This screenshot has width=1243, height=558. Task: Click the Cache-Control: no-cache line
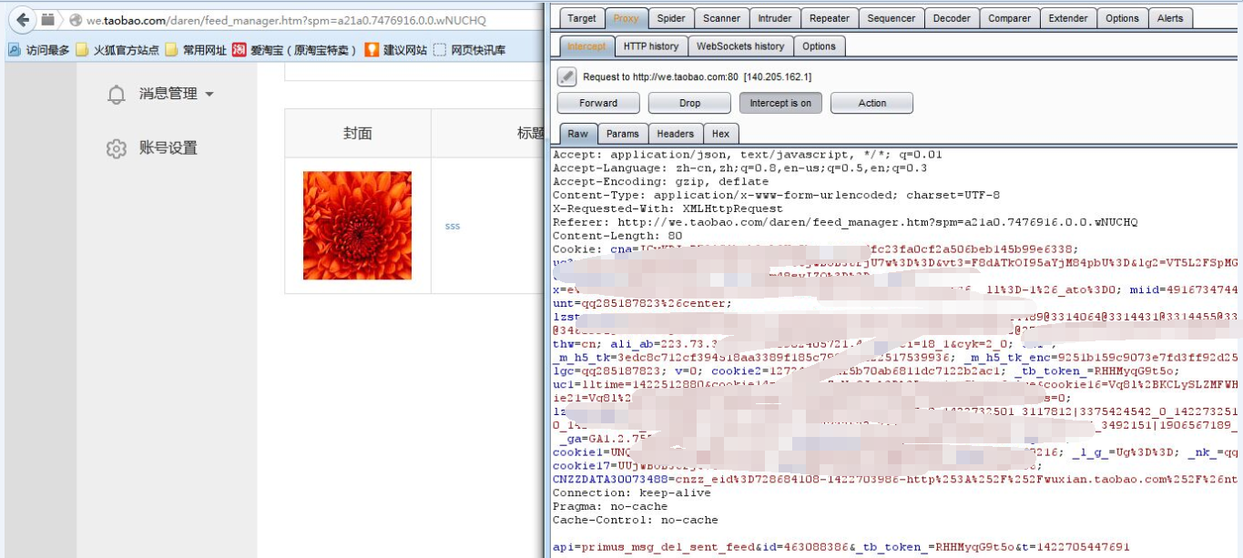click(x=635, y=520)
